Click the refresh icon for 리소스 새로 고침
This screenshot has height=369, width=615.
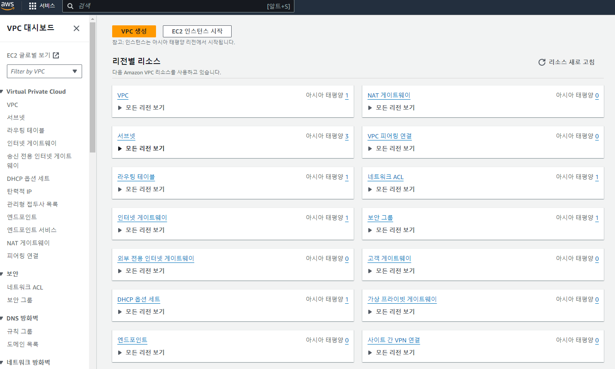(542, 62)
